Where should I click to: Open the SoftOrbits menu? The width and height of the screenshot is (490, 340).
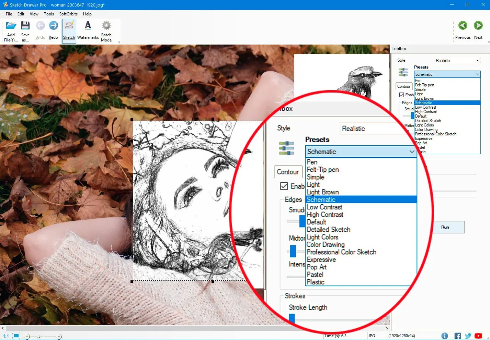tap(68, 14)
